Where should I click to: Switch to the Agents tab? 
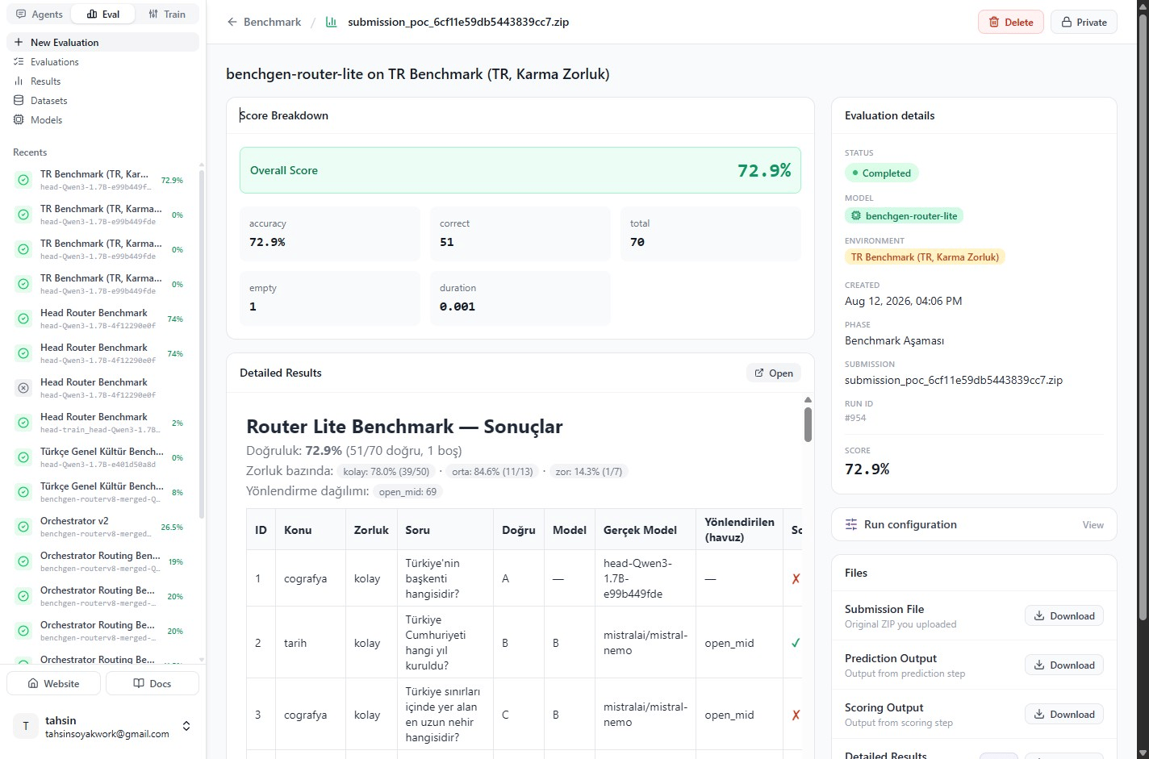(x=39, y=15)
